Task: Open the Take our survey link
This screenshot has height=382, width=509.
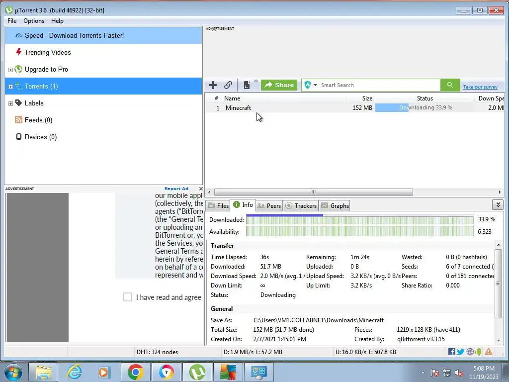Action: tap(480, 87)
